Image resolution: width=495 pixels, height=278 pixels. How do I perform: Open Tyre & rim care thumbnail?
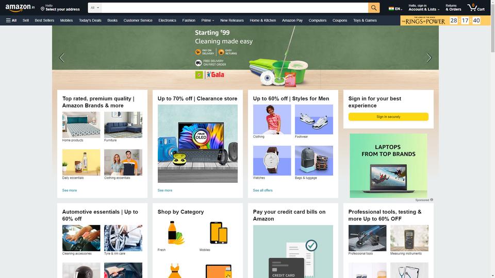tap(123, 238)
